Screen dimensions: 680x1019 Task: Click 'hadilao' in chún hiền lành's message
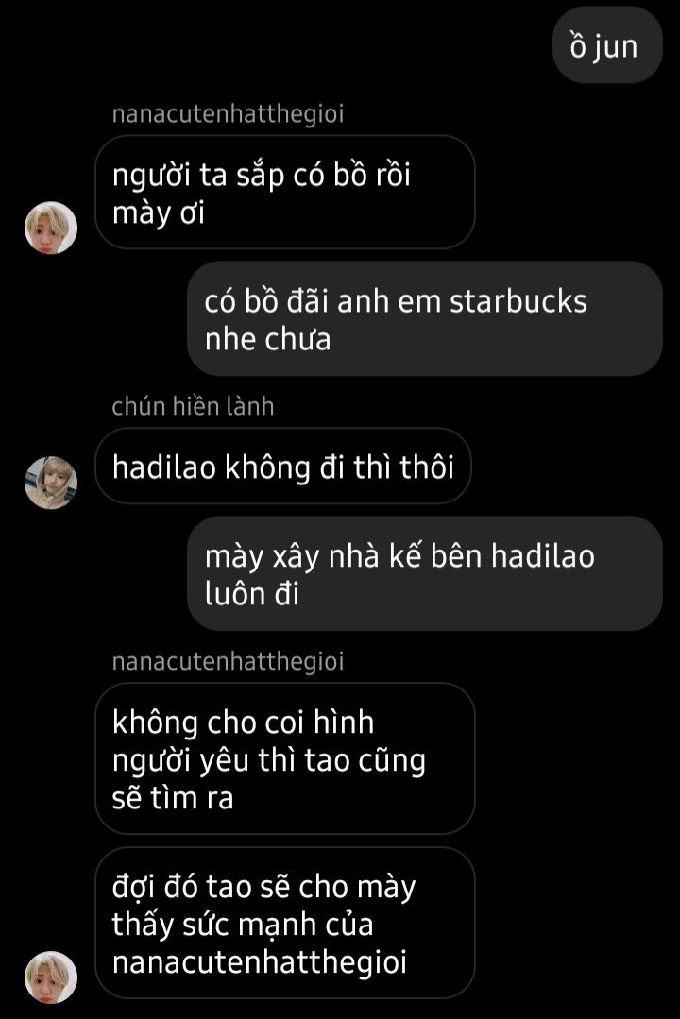coord(163,467)
